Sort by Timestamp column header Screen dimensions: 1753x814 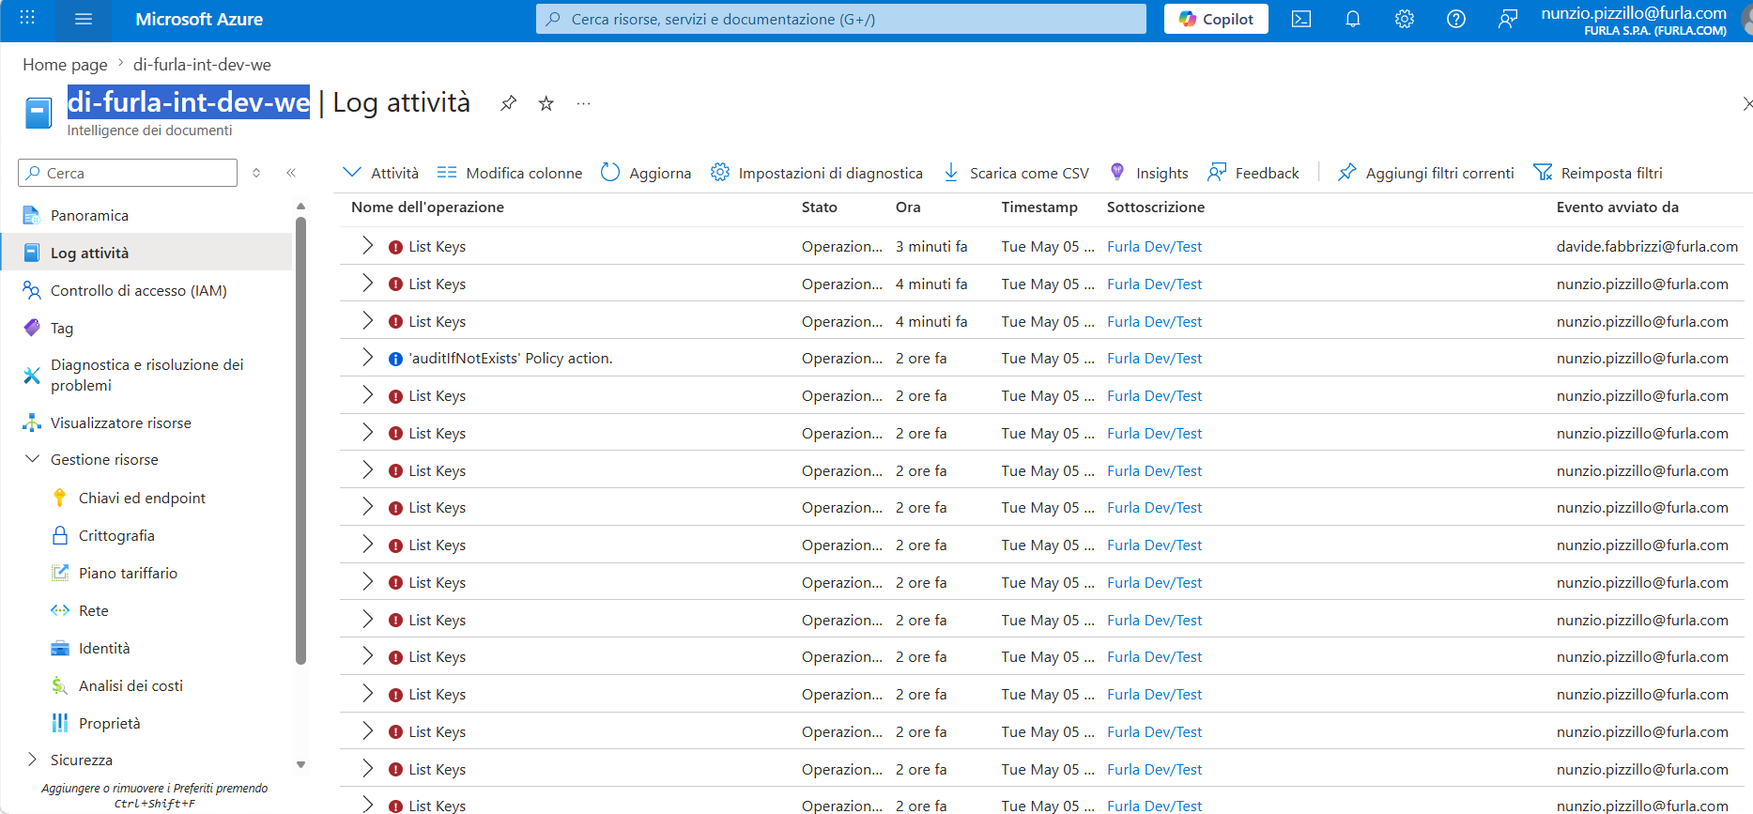(1039, 207)
